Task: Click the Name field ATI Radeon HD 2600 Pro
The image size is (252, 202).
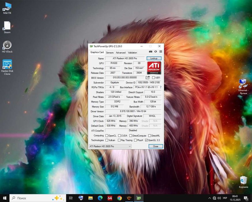Action: click(125, 58)
